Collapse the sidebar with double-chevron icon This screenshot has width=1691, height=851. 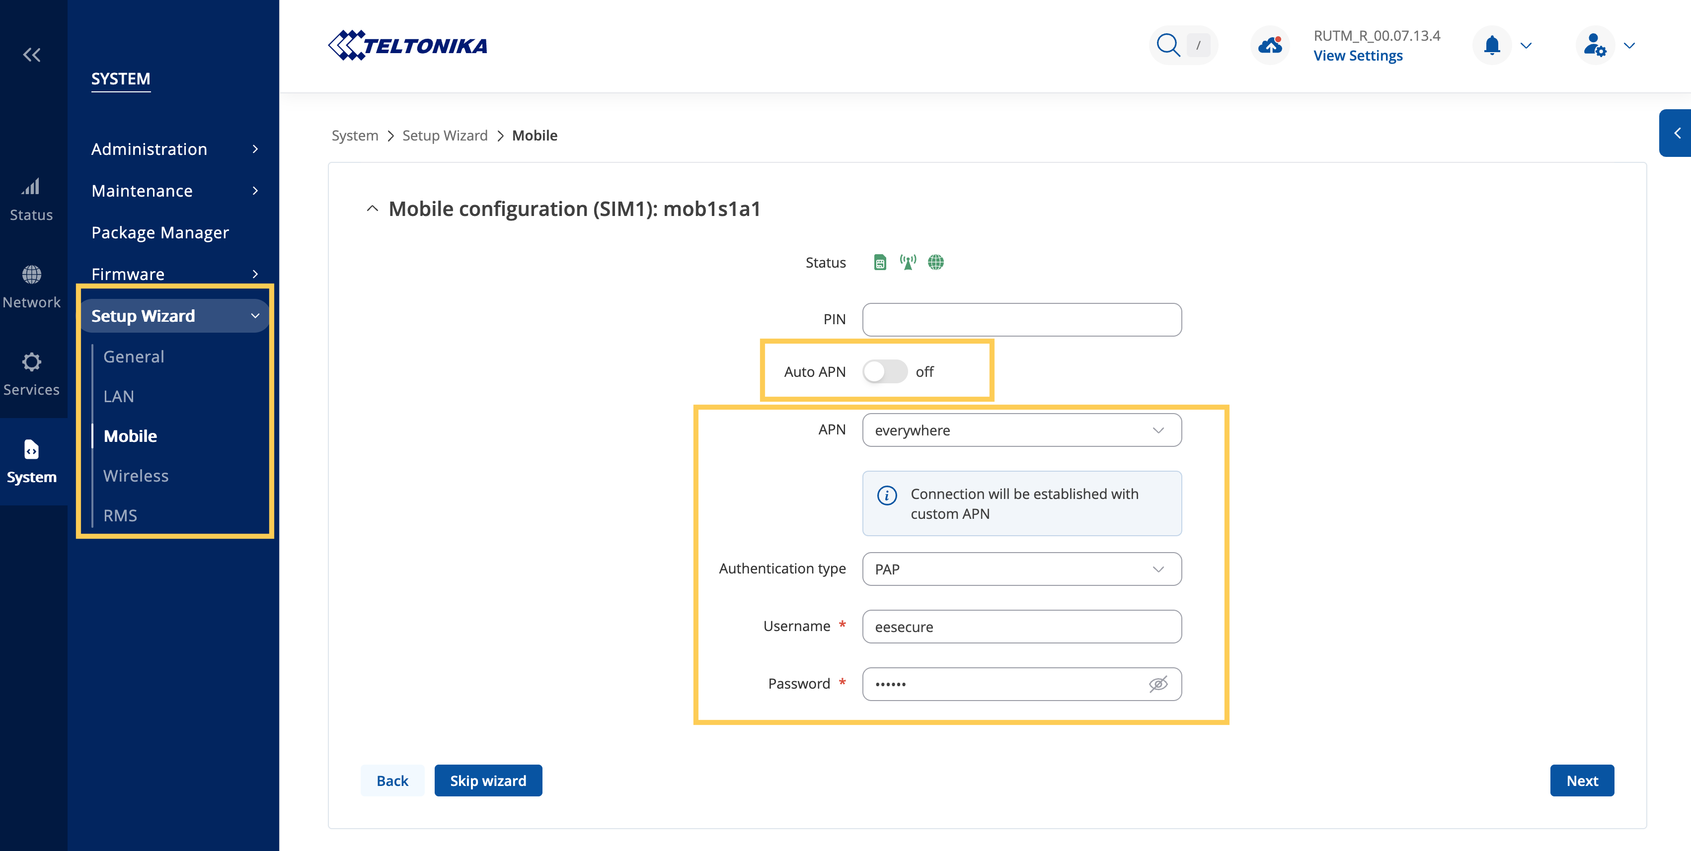click(31, 55)
